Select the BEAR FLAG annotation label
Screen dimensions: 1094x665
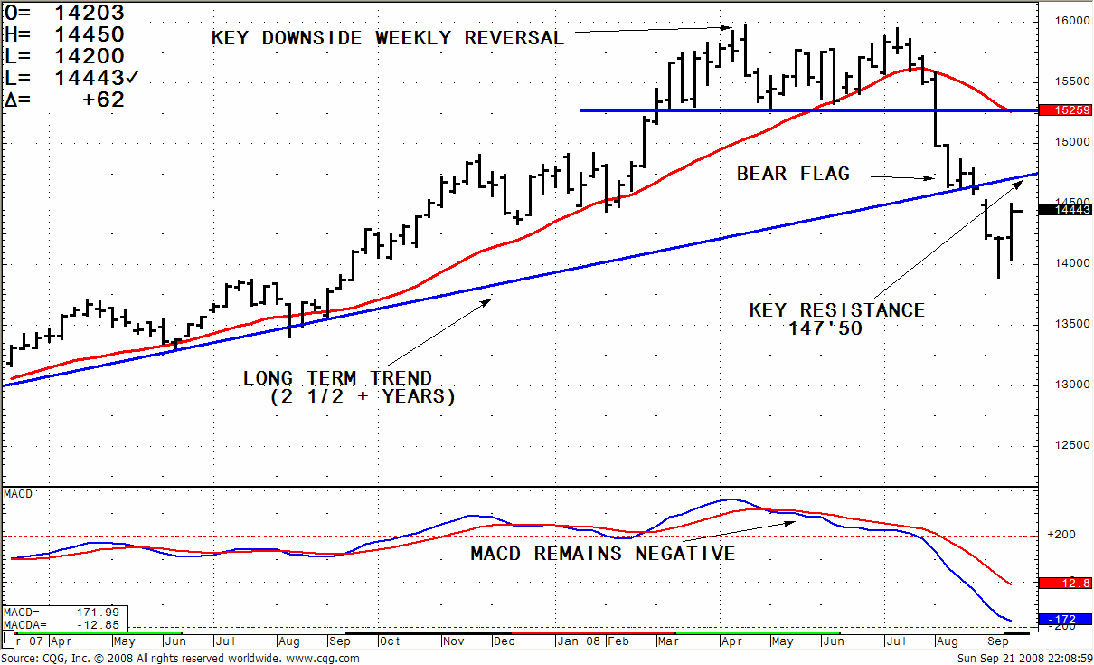[x=793, y=174]
